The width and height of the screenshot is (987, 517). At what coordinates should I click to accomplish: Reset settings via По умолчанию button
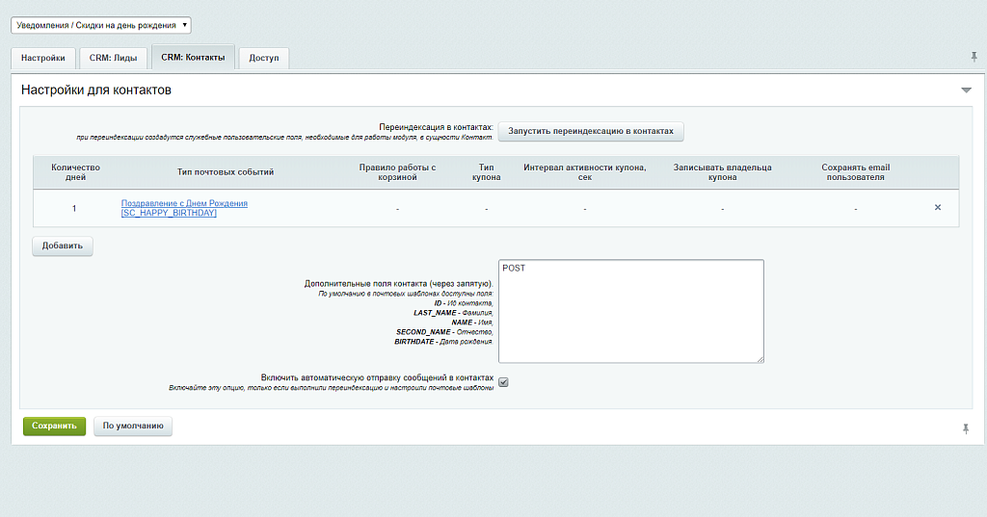133,426
